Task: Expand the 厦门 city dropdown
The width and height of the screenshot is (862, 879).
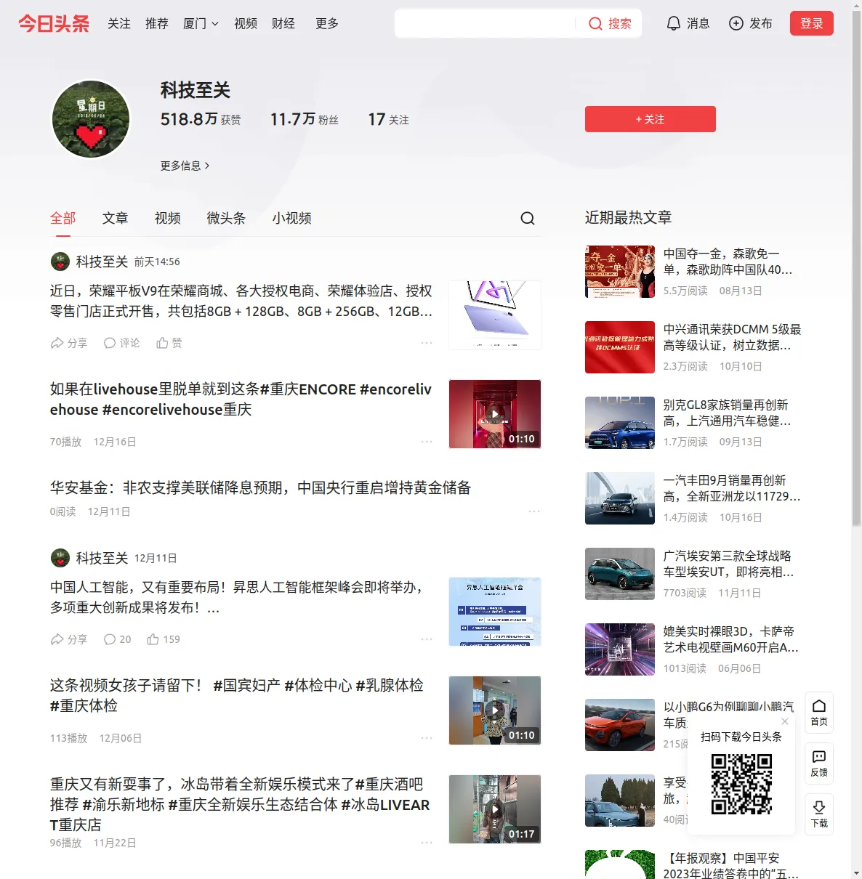Action: click(201, 23)
